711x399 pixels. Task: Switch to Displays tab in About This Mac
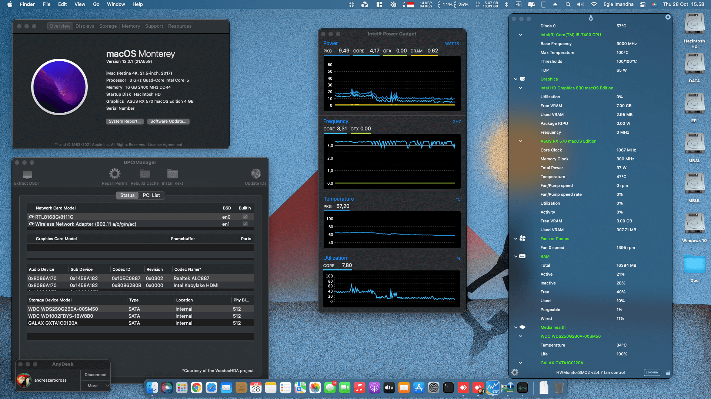85,26
